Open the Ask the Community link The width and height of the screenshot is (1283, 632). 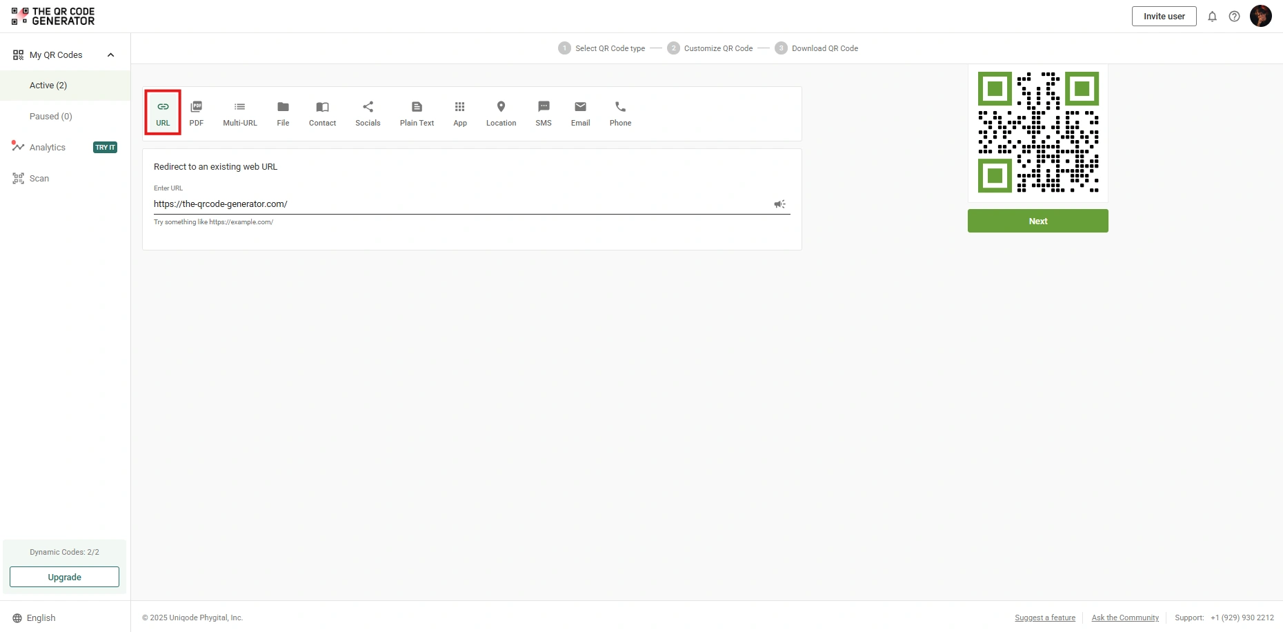pos(1125,618)
